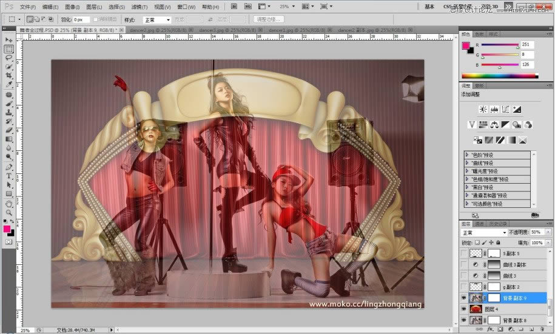The width and height of the screenshot is (555, 334).
Task: Add a Curves adjustment from panel
Action: coord(506,110)
